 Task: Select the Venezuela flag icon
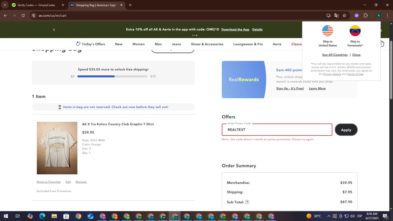point(355,31)
